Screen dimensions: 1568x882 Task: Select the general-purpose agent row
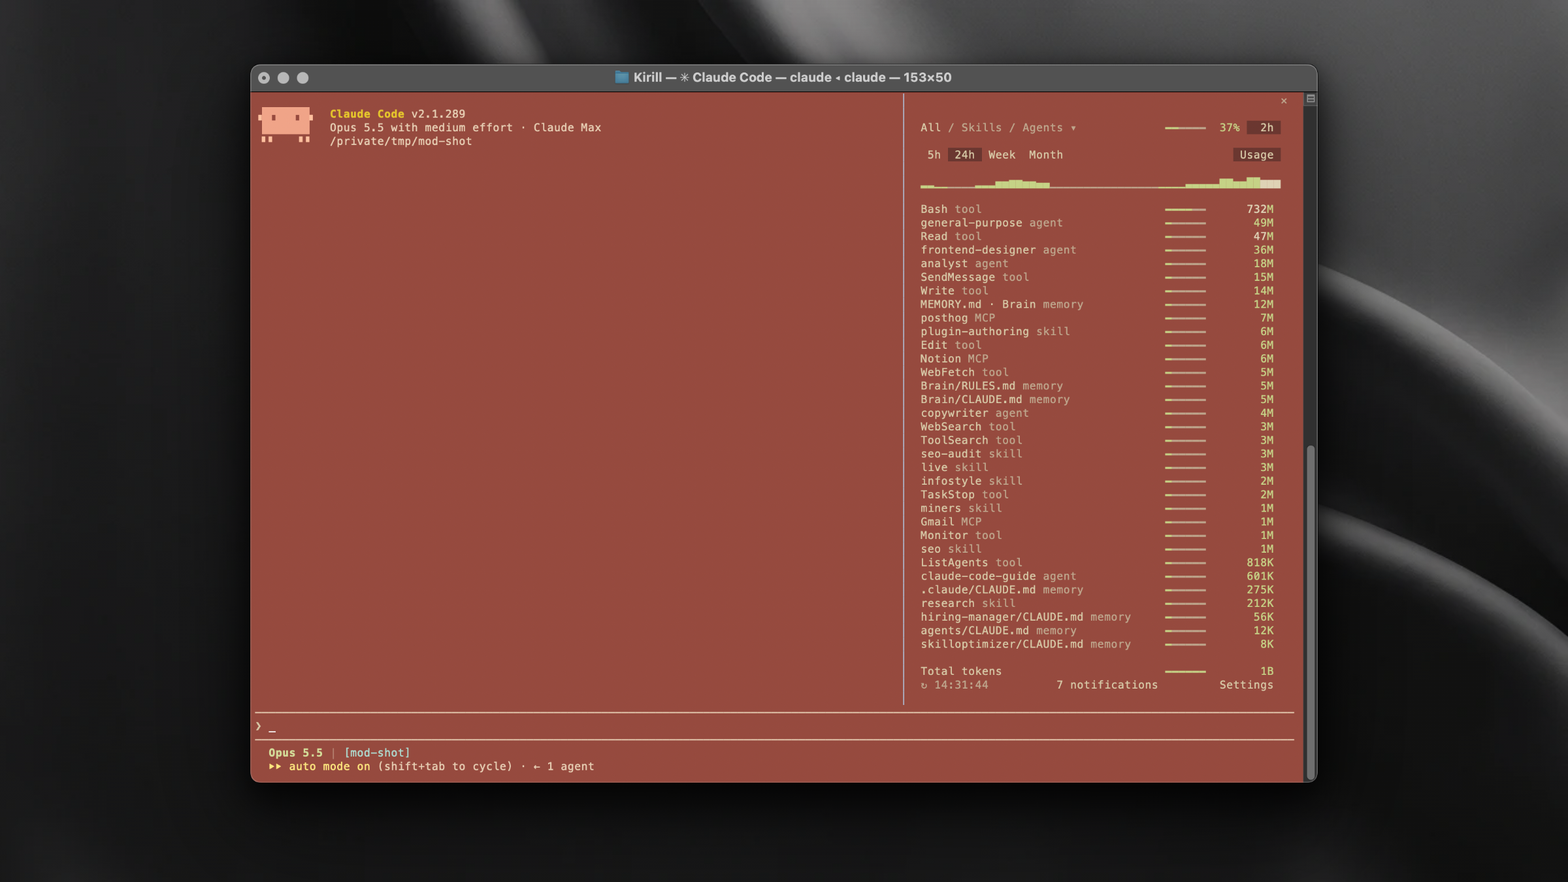pyautogui.click(x=1097, y=223)
